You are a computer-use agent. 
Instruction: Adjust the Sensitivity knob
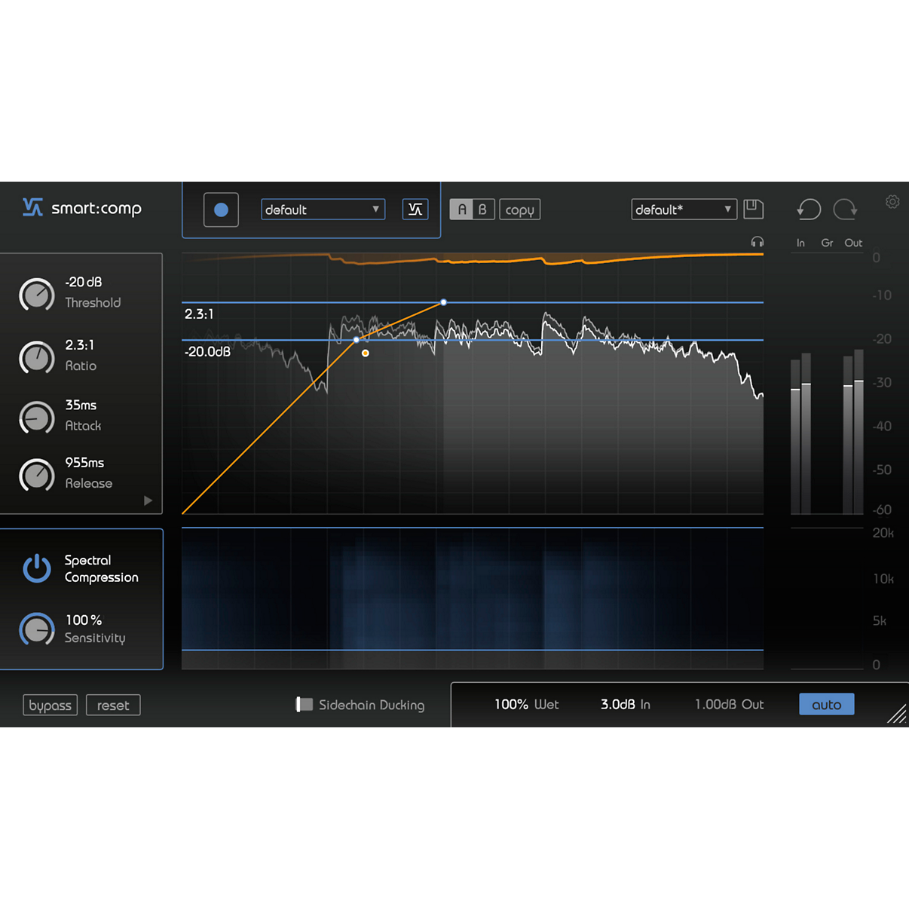click(36, 629)
